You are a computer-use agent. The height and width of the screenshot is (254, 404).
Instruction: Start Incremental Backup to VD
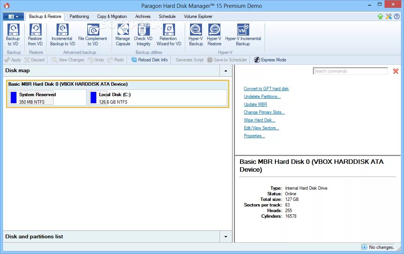pos(63,35)
